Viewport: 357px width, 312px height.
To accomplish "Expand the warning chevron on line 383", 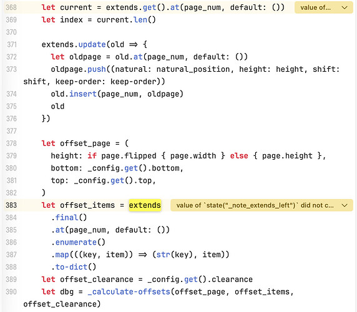I will point(345,205).
